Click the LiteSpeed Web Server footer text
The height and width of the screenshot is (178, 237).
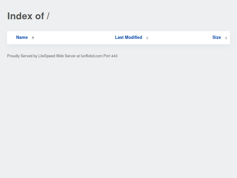point(57,56)
